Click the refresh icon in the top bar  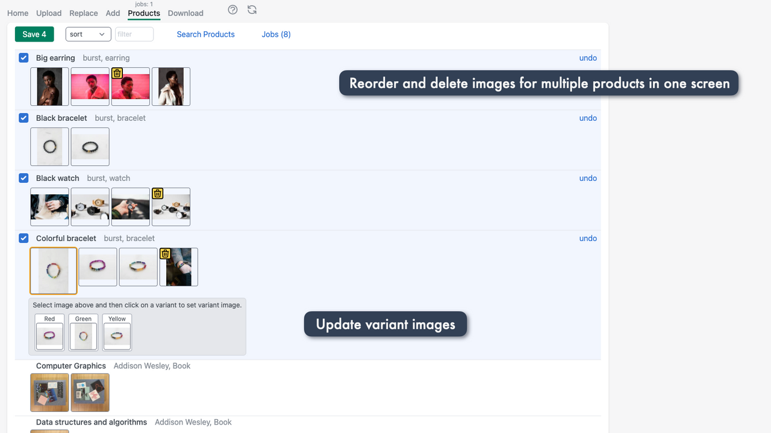(252, 10)
